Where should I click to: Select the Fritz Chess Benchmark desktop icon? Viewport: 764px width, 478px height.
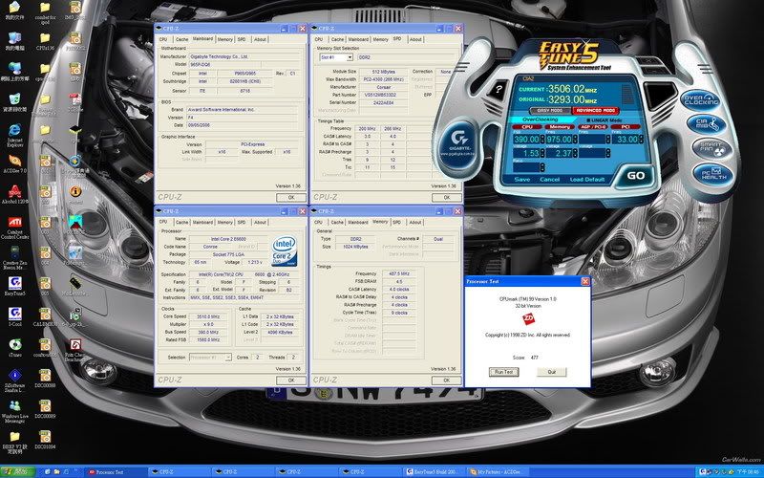pyautogui.click(x=75, y=351)
